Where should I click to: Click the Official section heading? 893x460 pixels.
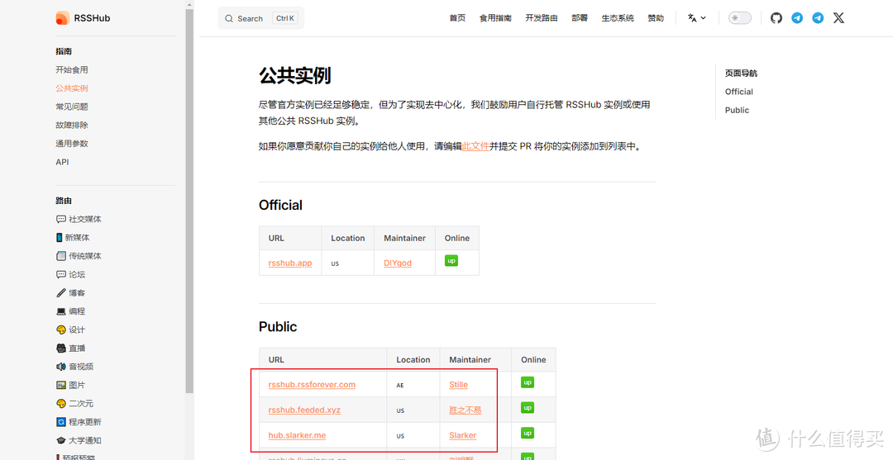point(281,206)
